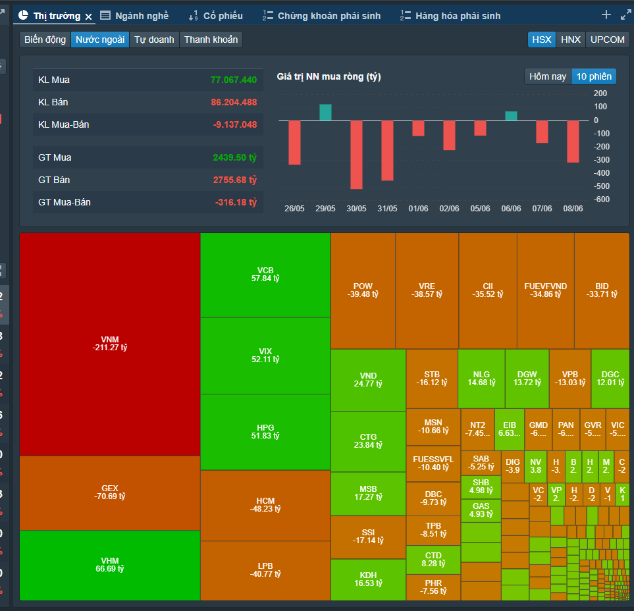Select the HPG 51.83 tỷ treemap tile
The height and width of the screenshot is (611, 634).
pos(265,432)
